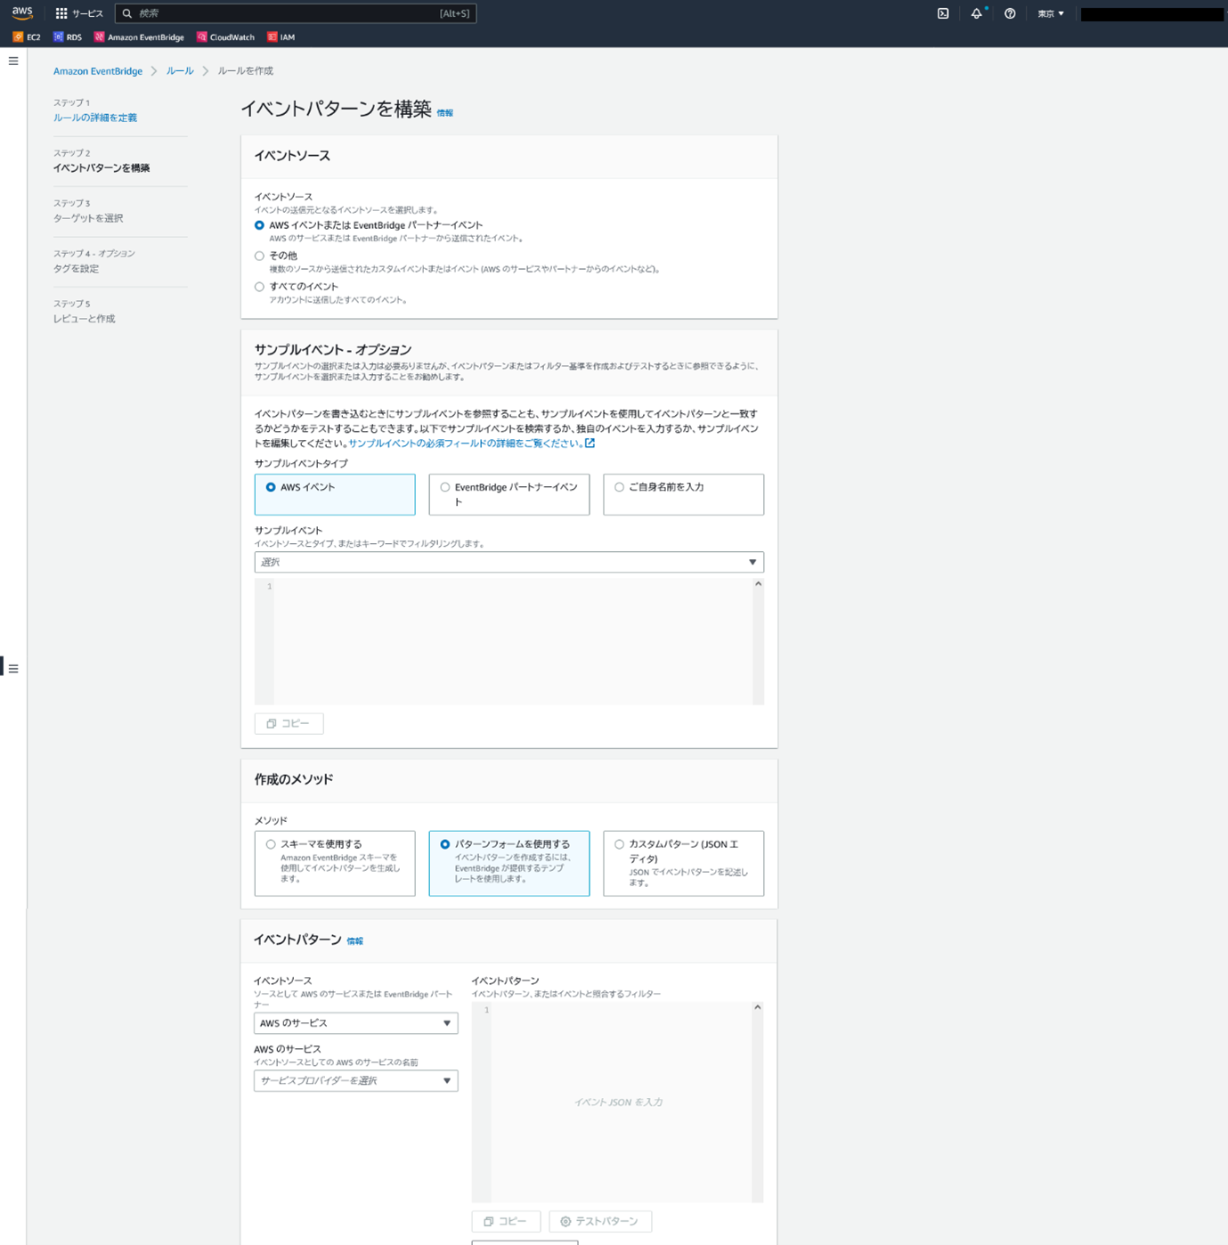
Task: Open サービスプロバイダーを選択 dropdown
Action: point(355,1080)
